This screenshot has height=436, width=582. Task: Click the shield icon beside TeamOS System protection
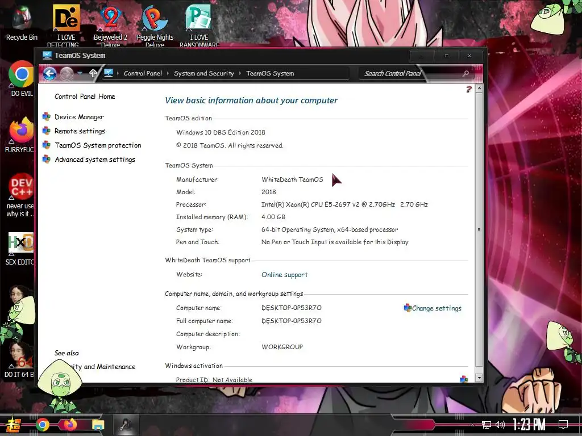point(47,145)
